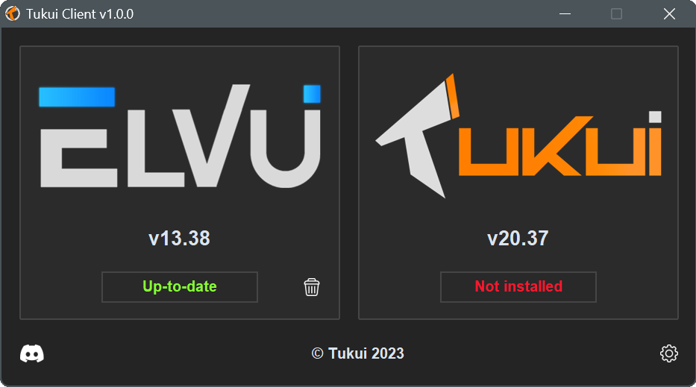Viewport: 696px width, 387px height.
Task: Click the blue square dot above ElvUI's letter I
Action: coord(312,94)
